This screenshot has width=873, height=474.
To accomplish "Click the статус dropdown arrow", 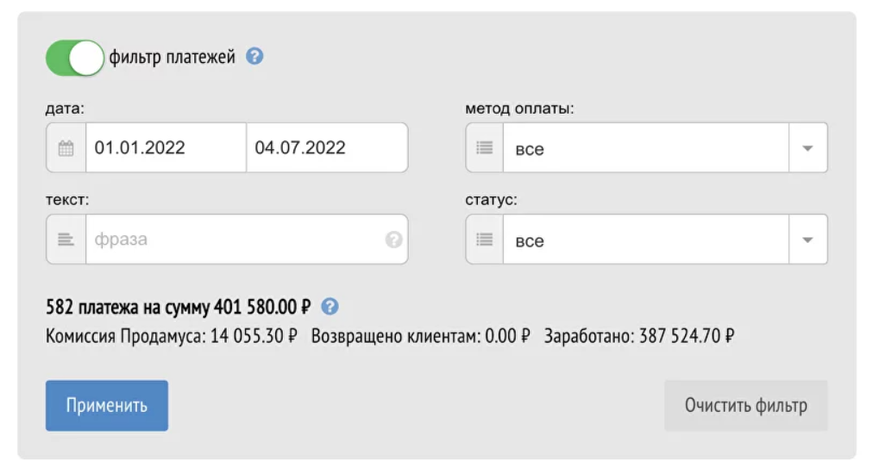I will pyautogui.click(x=807, y=240).
